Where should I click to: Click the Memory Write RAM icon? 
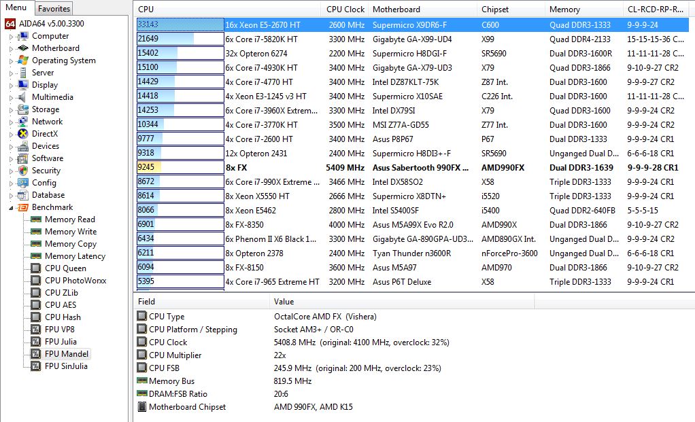[36, 232]
